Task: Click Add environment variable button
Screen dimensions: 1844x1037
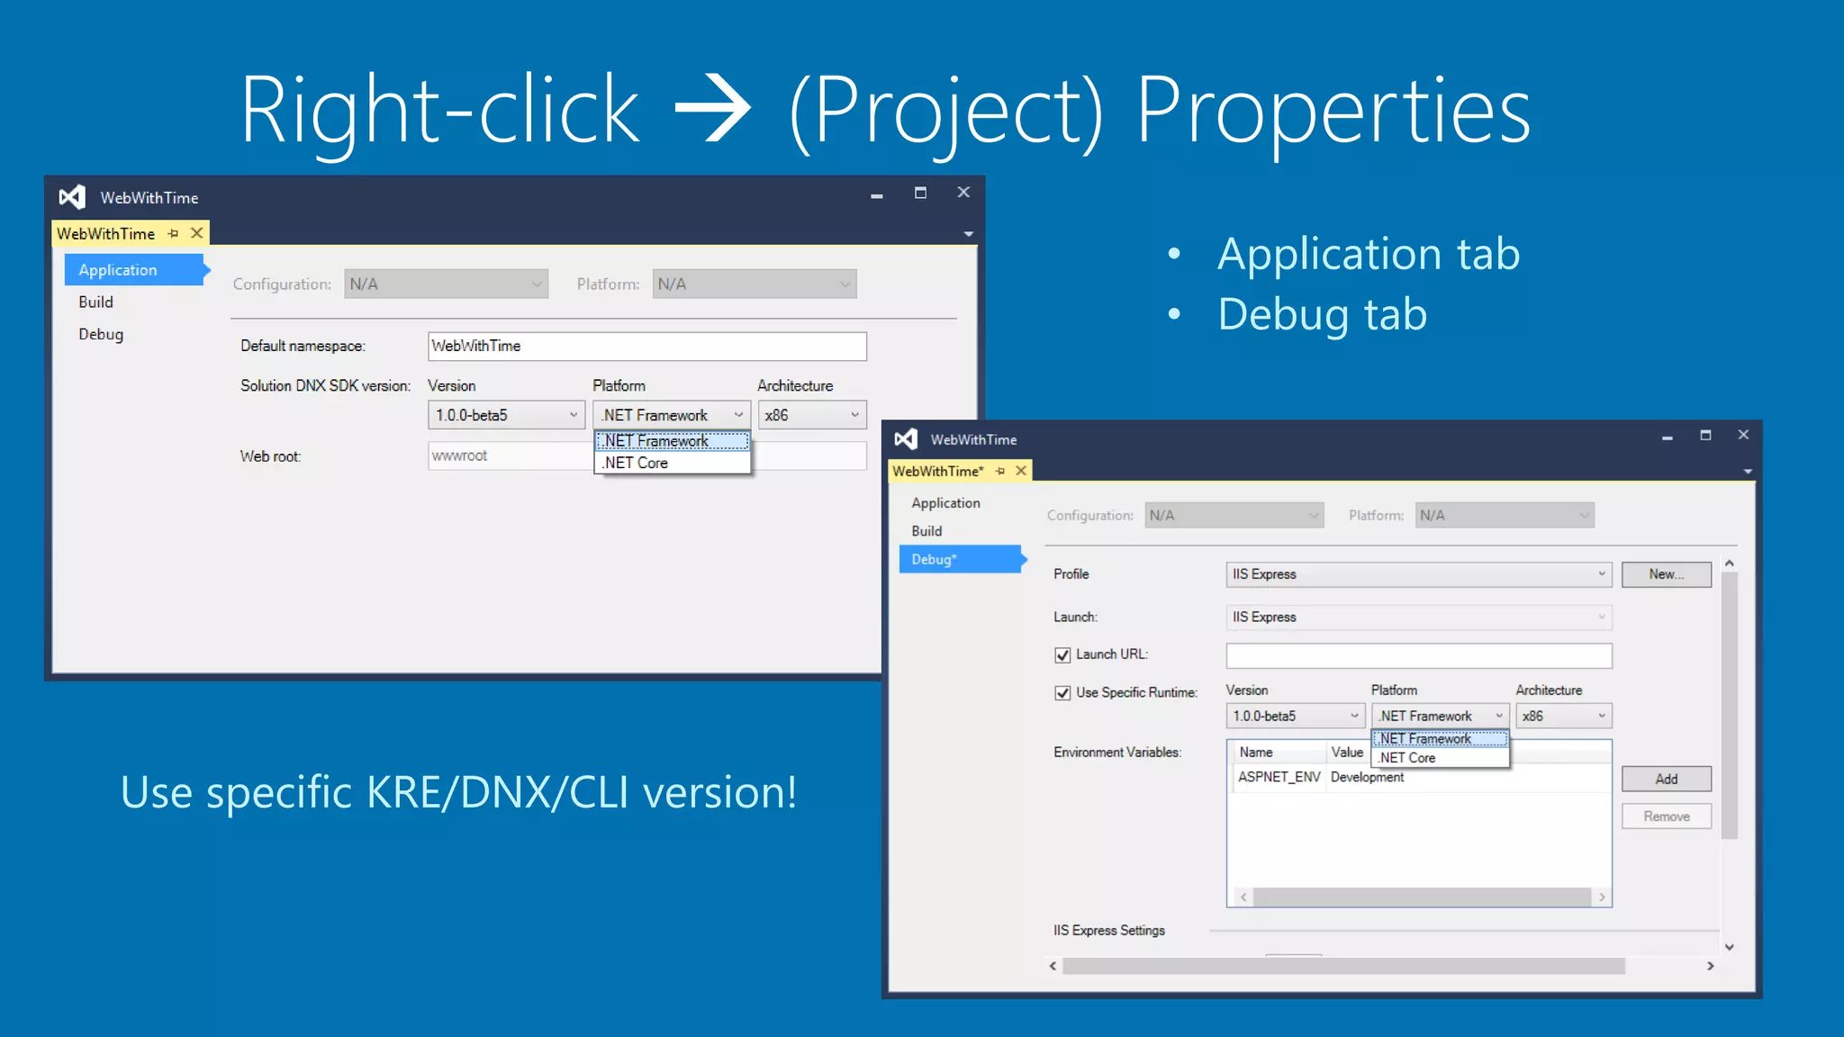Action: 1667,780
